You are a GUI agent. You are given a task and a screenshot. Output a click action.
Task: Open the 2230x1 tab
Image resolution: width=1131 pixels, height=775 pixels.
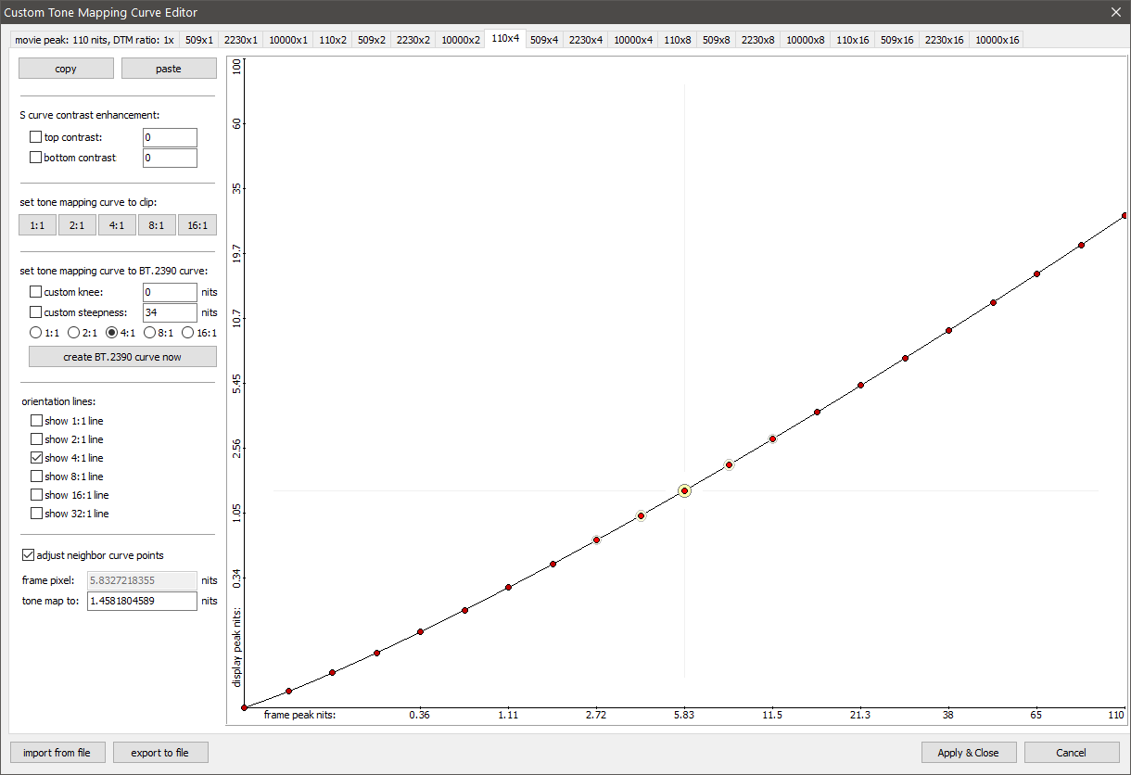[241, 40]
